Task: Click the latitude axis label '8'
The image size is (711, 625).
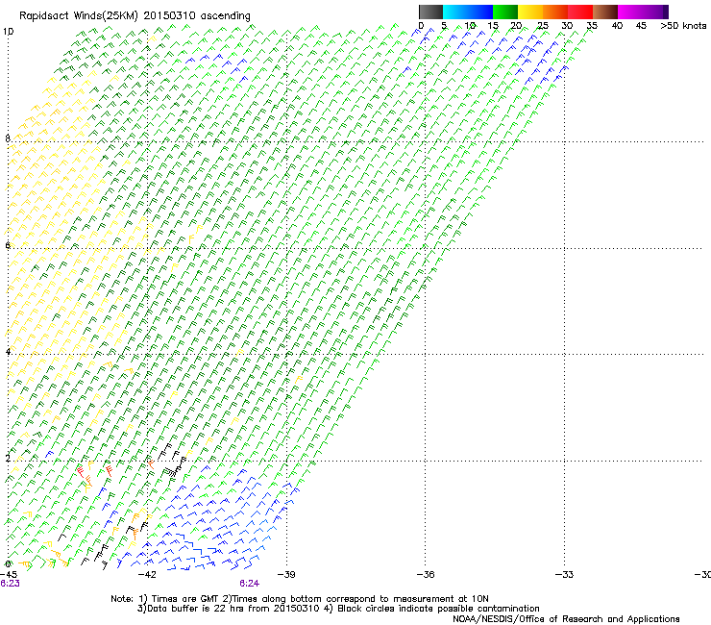Action: [8, 138]
